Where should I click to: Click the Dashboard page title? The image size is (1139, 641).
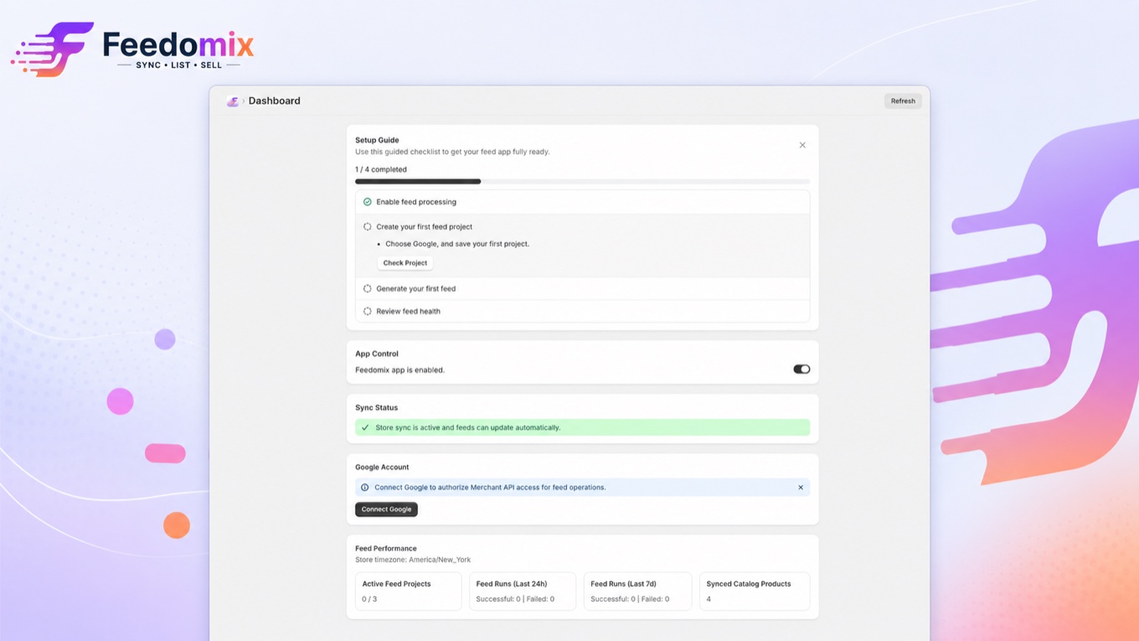(274, 101)
